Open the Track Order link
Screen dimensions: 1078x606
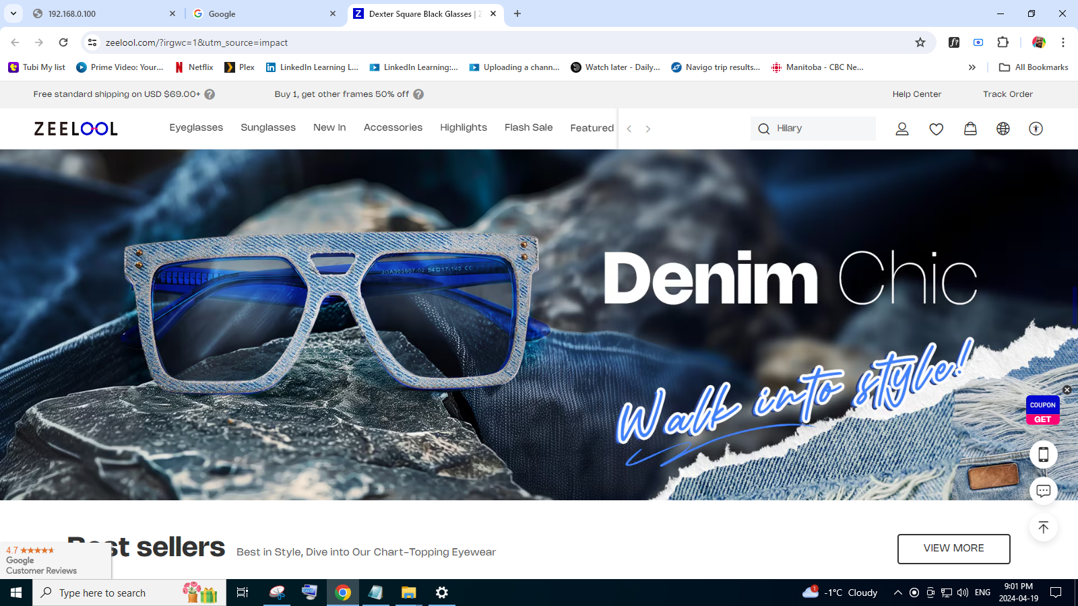pos(1007,94)
